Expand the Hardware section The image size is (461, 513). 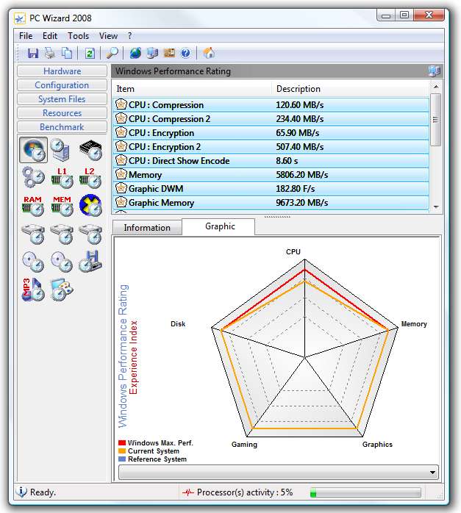click(62, 71)
